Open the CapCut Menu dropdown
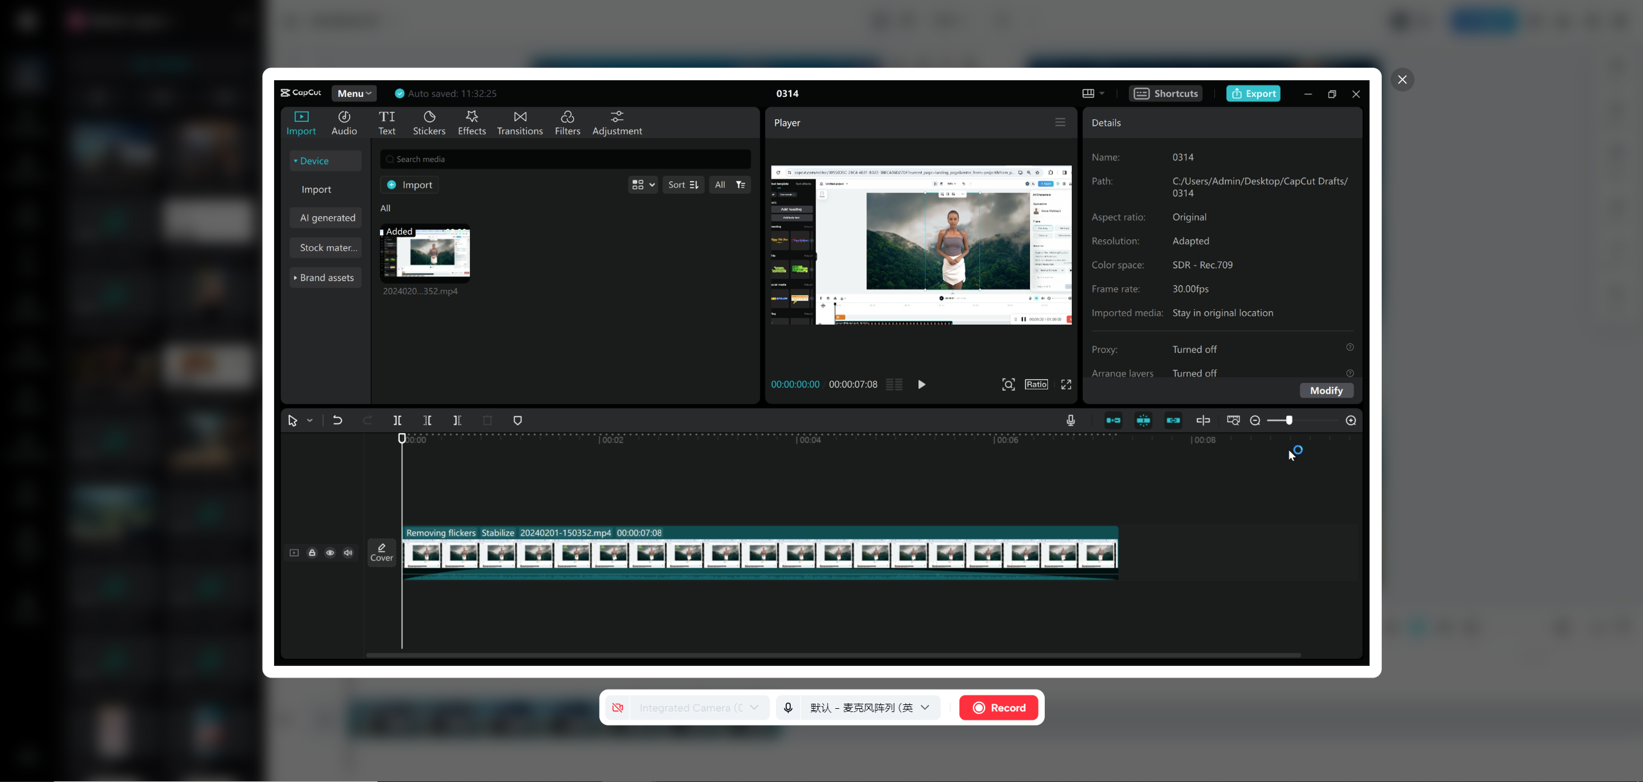The height and width of the screenshot is (782, 1643). pyautogui.click(x=353, y=93)
